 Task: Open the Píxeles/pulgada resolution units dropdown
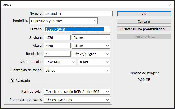click(x=91, y=54)
